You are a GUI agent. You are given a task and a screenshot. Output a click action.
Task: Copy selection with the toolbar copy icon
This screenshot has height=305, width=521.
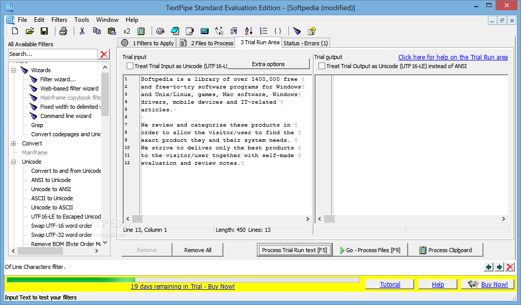(97, 31)
